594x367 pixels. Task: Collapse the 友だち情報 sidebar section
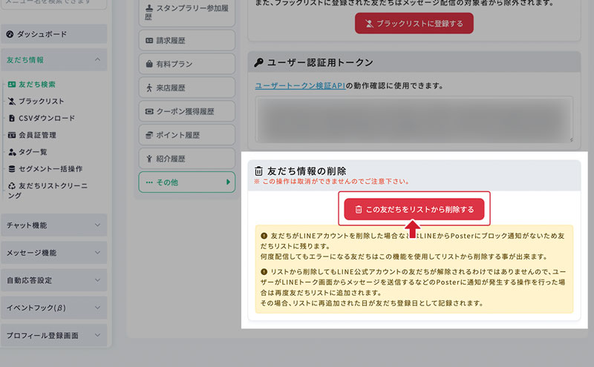(97, 60)
